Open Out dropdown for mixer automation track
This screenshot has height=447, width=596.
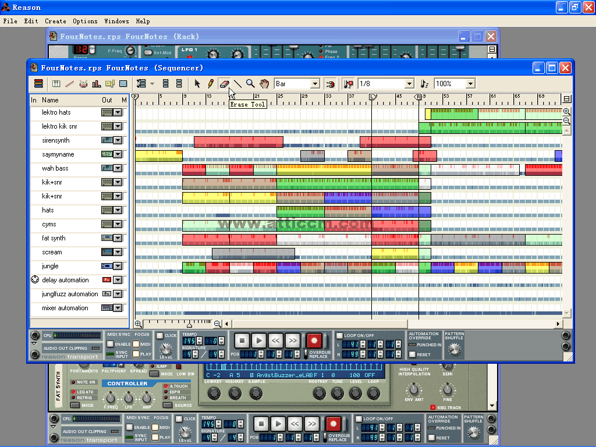point(118,308)
